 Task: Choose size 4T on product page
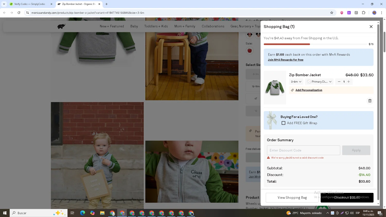coord(253,99)
